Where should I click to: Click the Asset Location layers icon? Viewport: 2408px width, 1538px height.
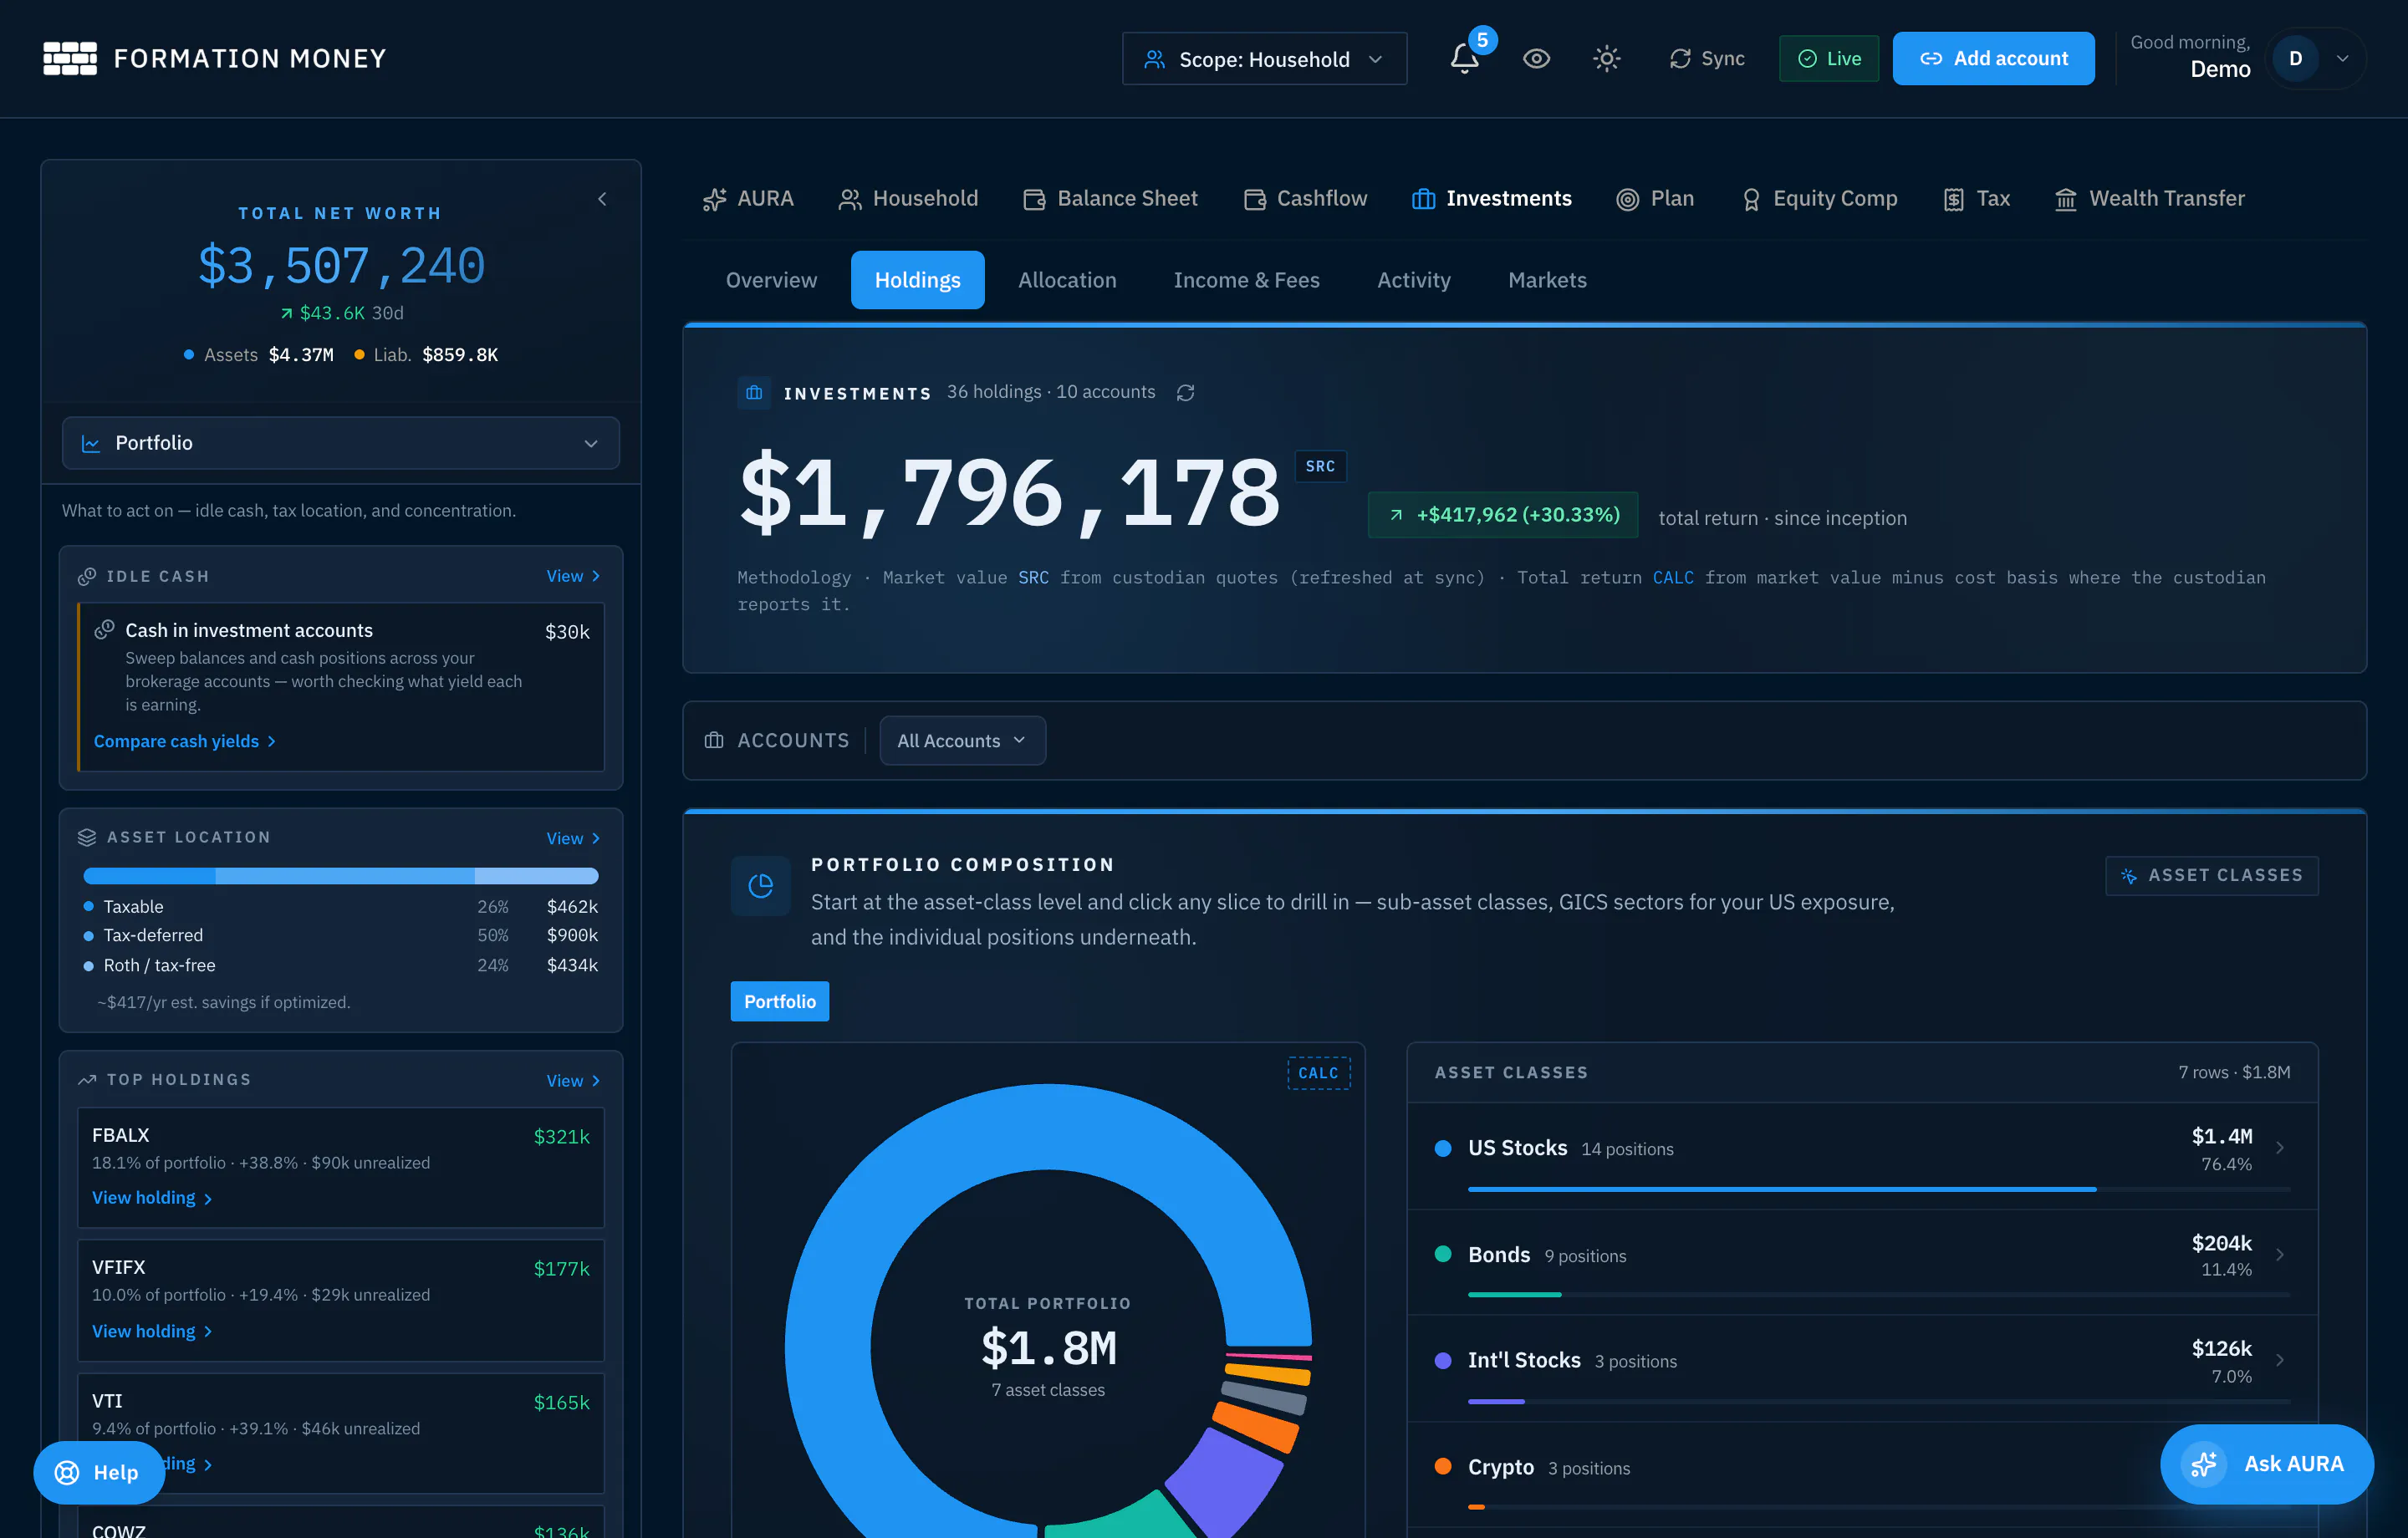tap(87, 837)
